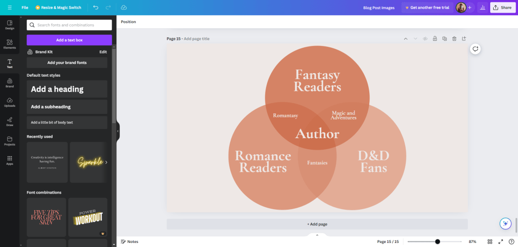Open grid view of pages
Image resolution: width=518 pixels, height=247 pixels.
tap(490, 241)
